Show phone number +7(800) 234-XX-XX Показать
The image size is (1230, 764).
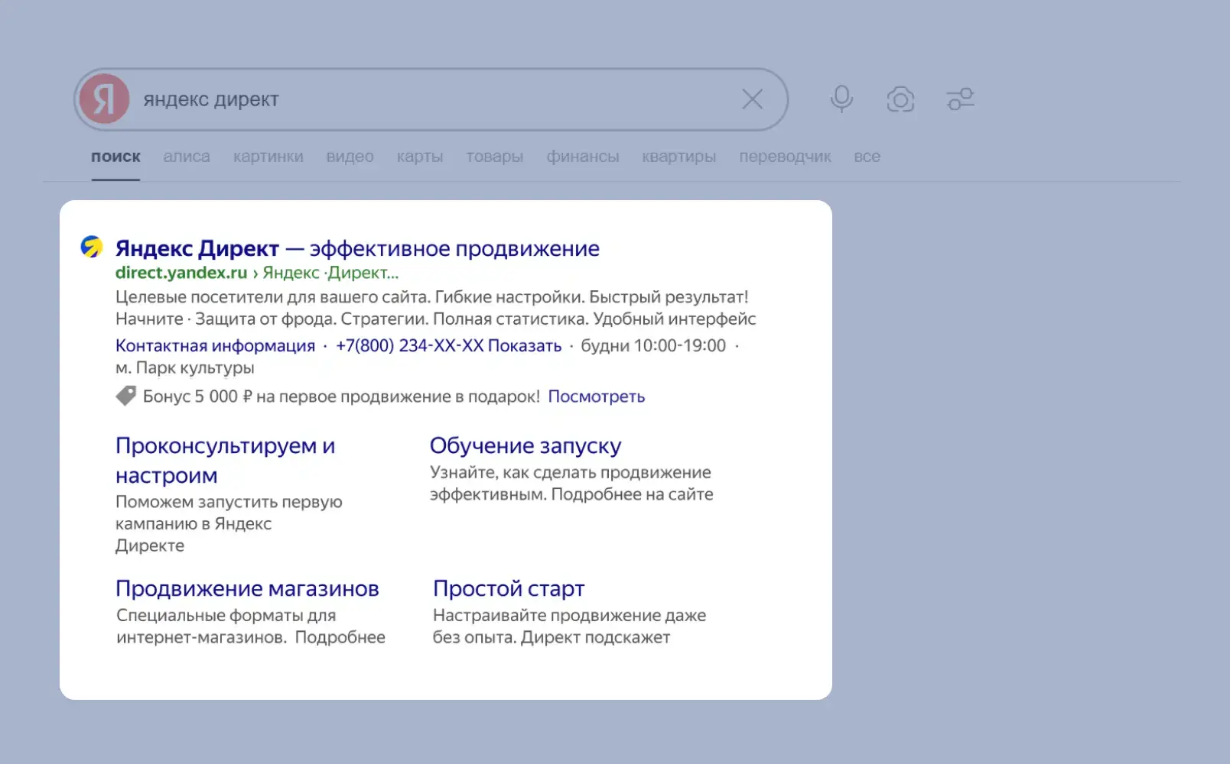pos(449,345)
